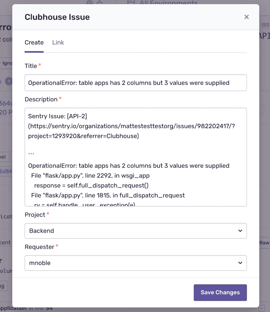270x312 pixels.
Task: Open the Requester dropdown showing mnoble
Action: pyautogui.click(x=136, y=263)
